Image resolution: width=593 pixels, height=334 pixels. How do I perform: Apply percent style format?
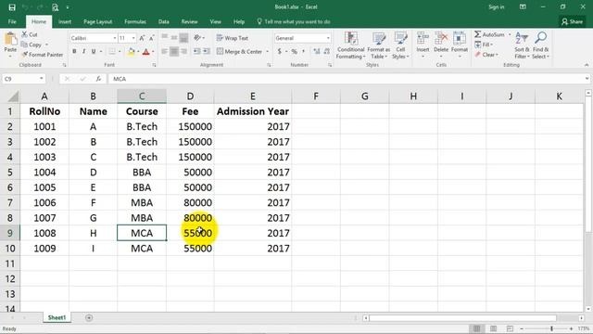pyautogui.click(x=295, y=52)
